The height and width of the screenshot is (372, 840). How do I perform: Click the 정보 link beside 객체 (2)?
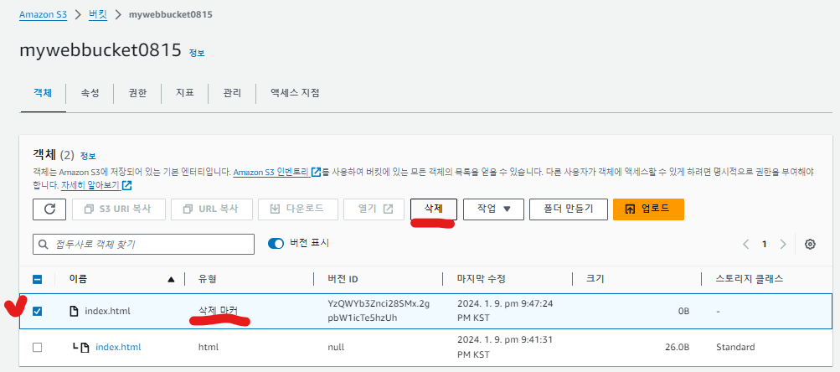click(x=88, y=156)
